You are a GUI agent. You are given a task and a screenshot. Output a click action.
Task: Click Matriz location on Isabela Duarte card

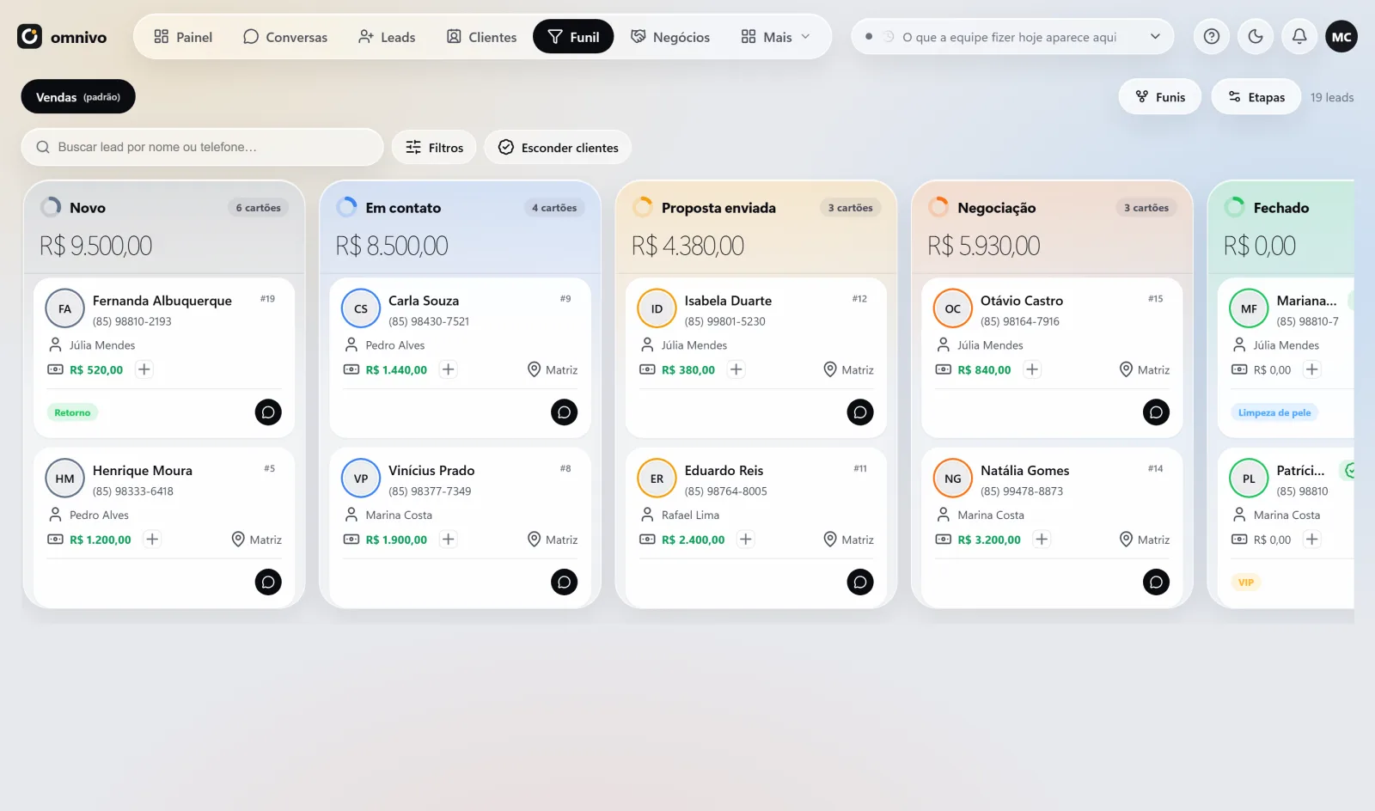pyautogui.click(x=849, y=369)
